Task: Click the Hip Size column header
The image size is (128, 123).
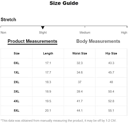Action: point(111,53)
